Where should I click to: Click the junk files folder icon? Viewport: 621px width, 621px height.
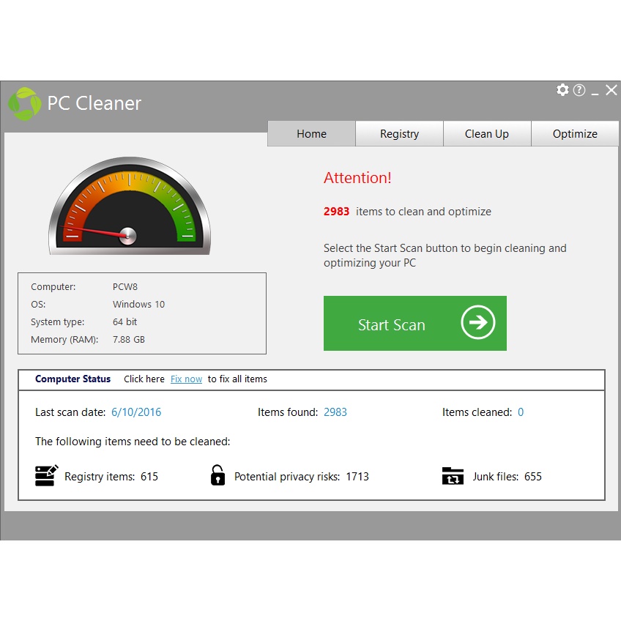[x=453, y=476]
